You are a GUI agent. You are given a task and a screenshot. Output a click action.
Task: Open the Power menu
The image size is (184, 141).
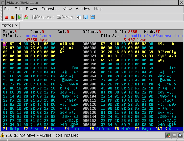click(32, 9)
